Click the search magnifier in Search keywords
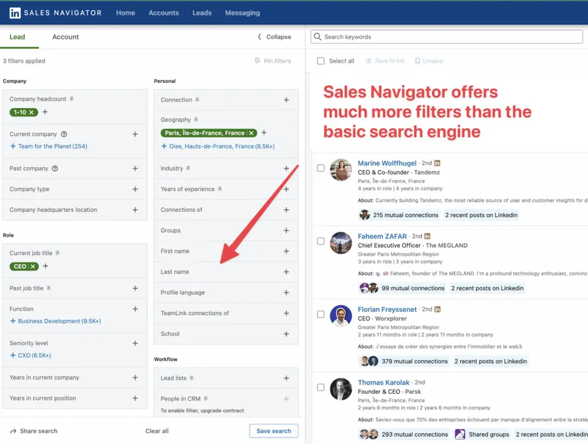This screenshot has width=588, height=444. [318, 37]
